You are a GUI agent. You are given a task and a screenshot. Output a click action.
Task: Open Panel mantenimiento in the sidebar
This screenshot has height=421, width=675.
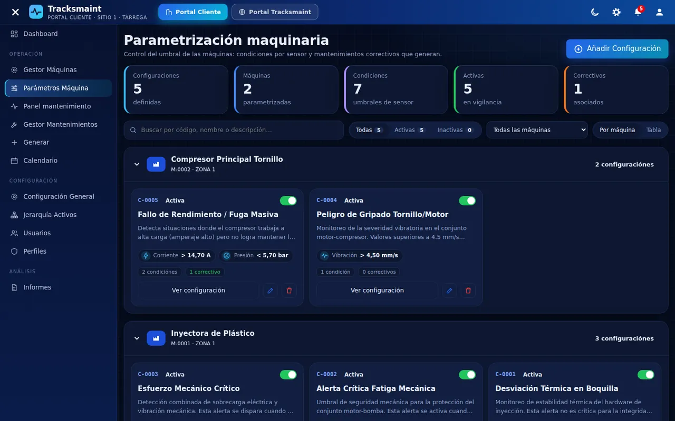pyautogui.click(x=58, y=106)
